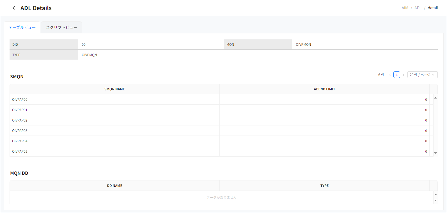Go to next page in SMQN pagination
This screenshot has height=213, width=447.
coord(404,75)
